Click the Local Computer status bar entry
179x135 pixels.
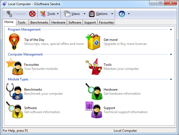pos(125,131)
